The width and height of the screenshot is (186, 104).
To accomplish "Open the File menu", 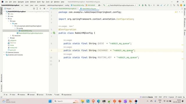I will click(x=6, y=2).
